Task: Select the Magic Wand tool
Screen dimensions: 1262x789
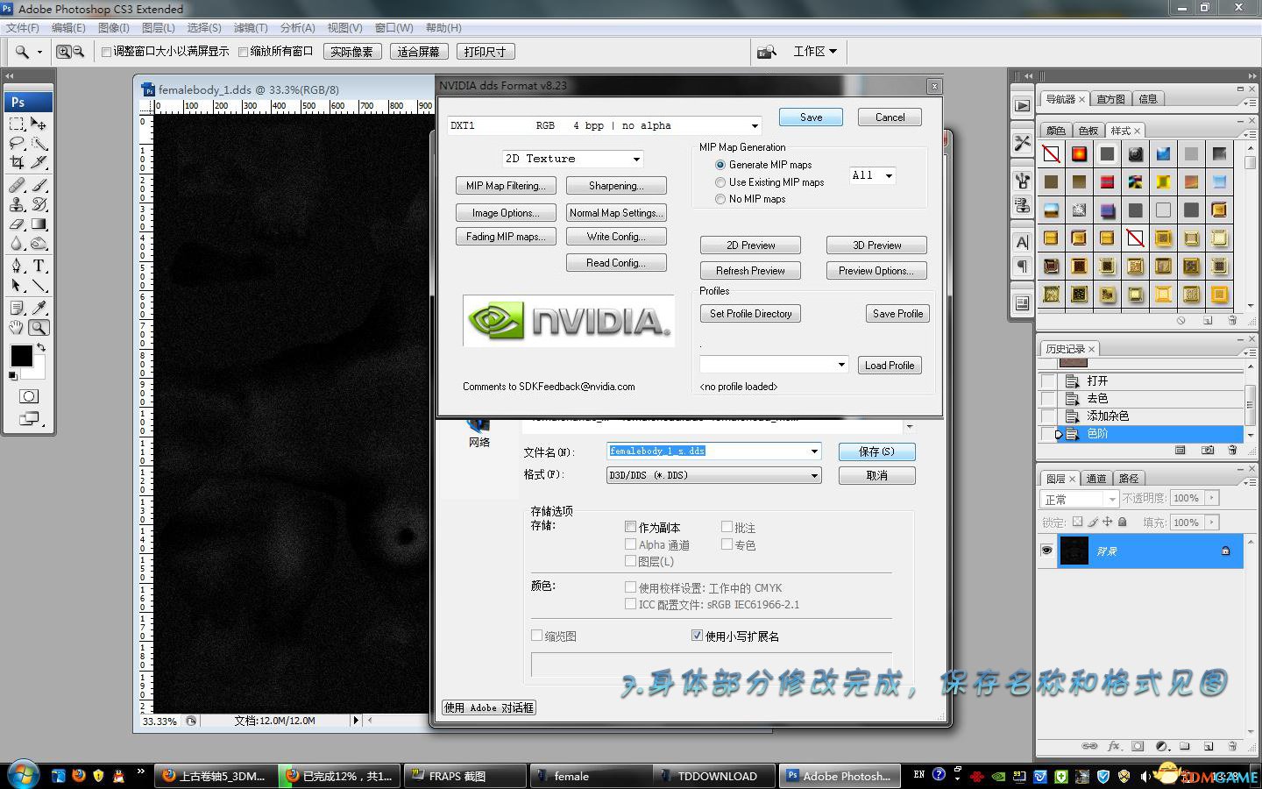Action: [x=39, y=143]
